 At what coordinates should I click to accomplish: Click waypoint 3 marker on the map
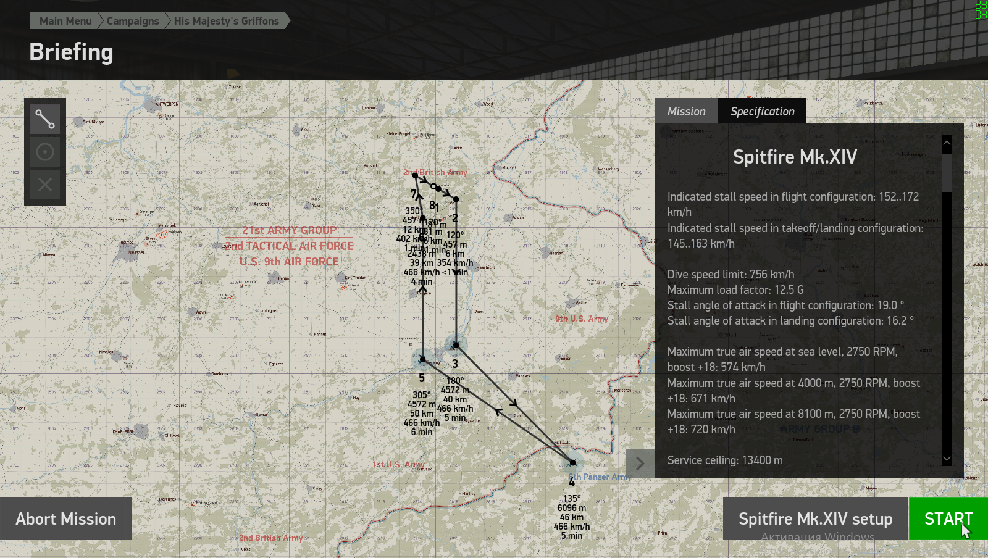coord(456,345)
